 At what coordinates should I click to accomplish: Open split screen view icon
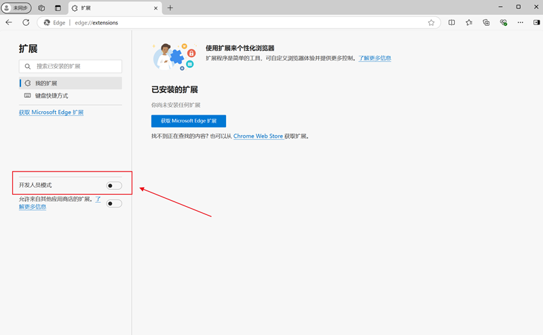pos(452,22)
